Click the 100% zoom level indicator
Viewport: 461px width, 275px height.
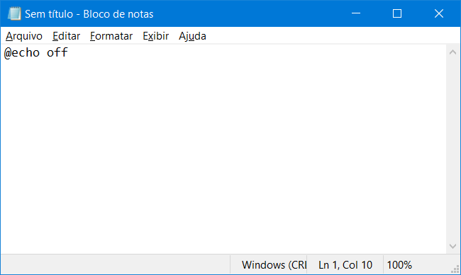(x=399, y=265)
